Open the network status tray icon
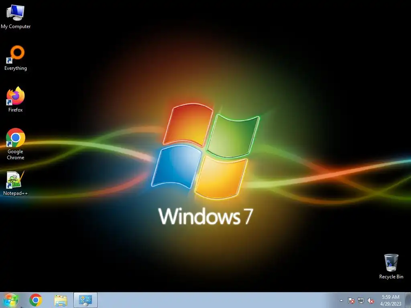Screen dimensions: 411x308 361,300
